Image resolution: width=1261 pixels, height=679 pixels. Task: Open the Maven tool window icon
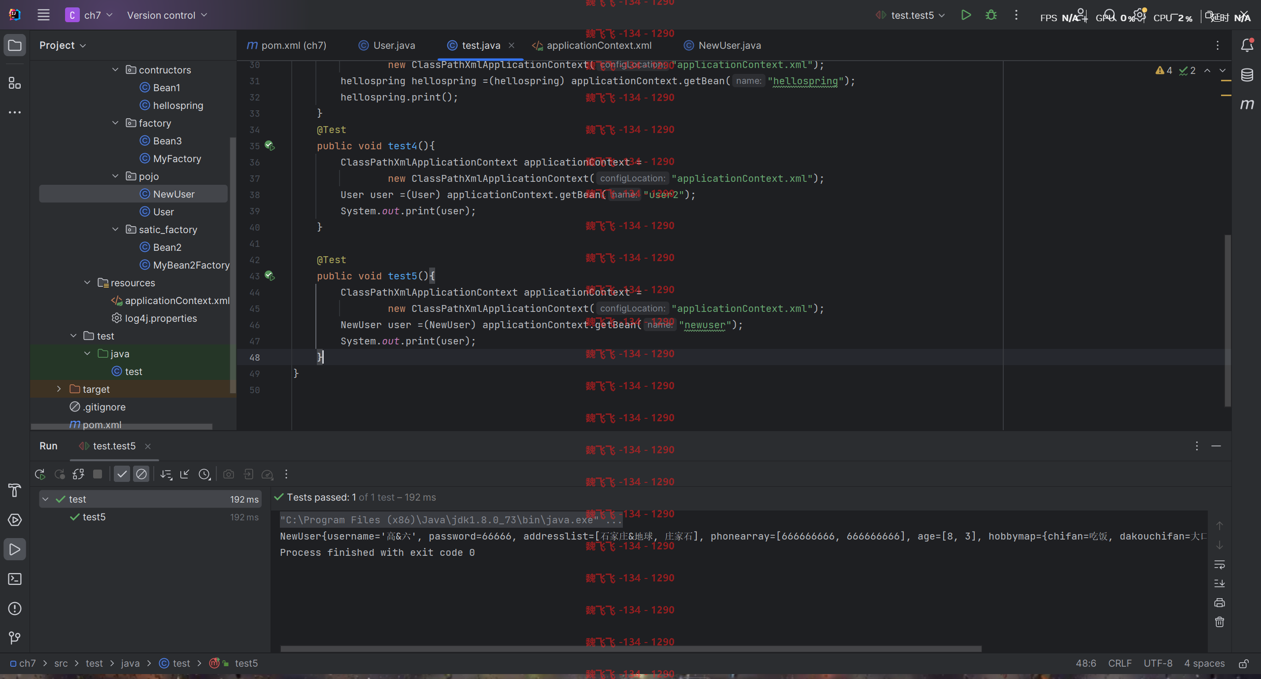[1247, 104]
